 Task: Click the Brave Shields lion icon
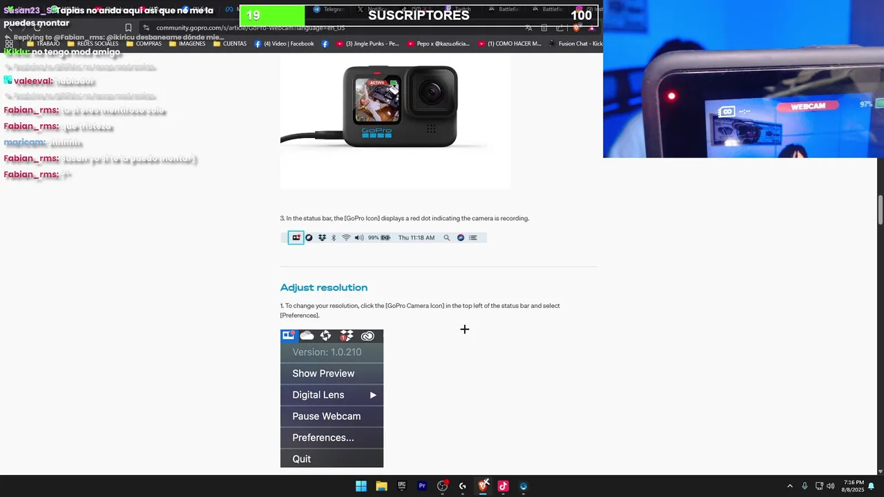(x=577, y=28)
